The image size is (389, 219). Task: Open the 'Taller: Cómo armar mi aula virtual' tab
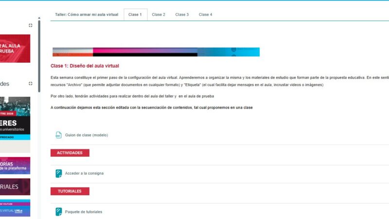(87, 15)
